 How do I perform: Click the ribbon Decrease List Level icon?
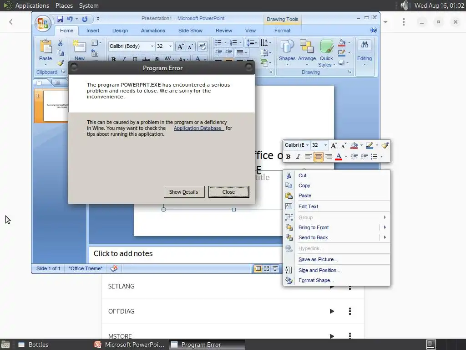[219, 53]
